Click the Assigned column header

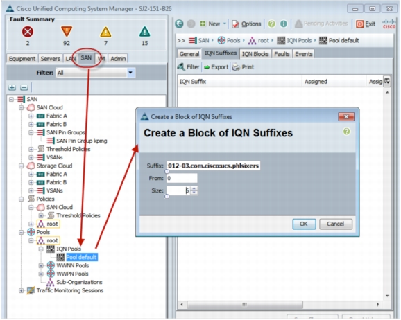[x=334, y=82]
